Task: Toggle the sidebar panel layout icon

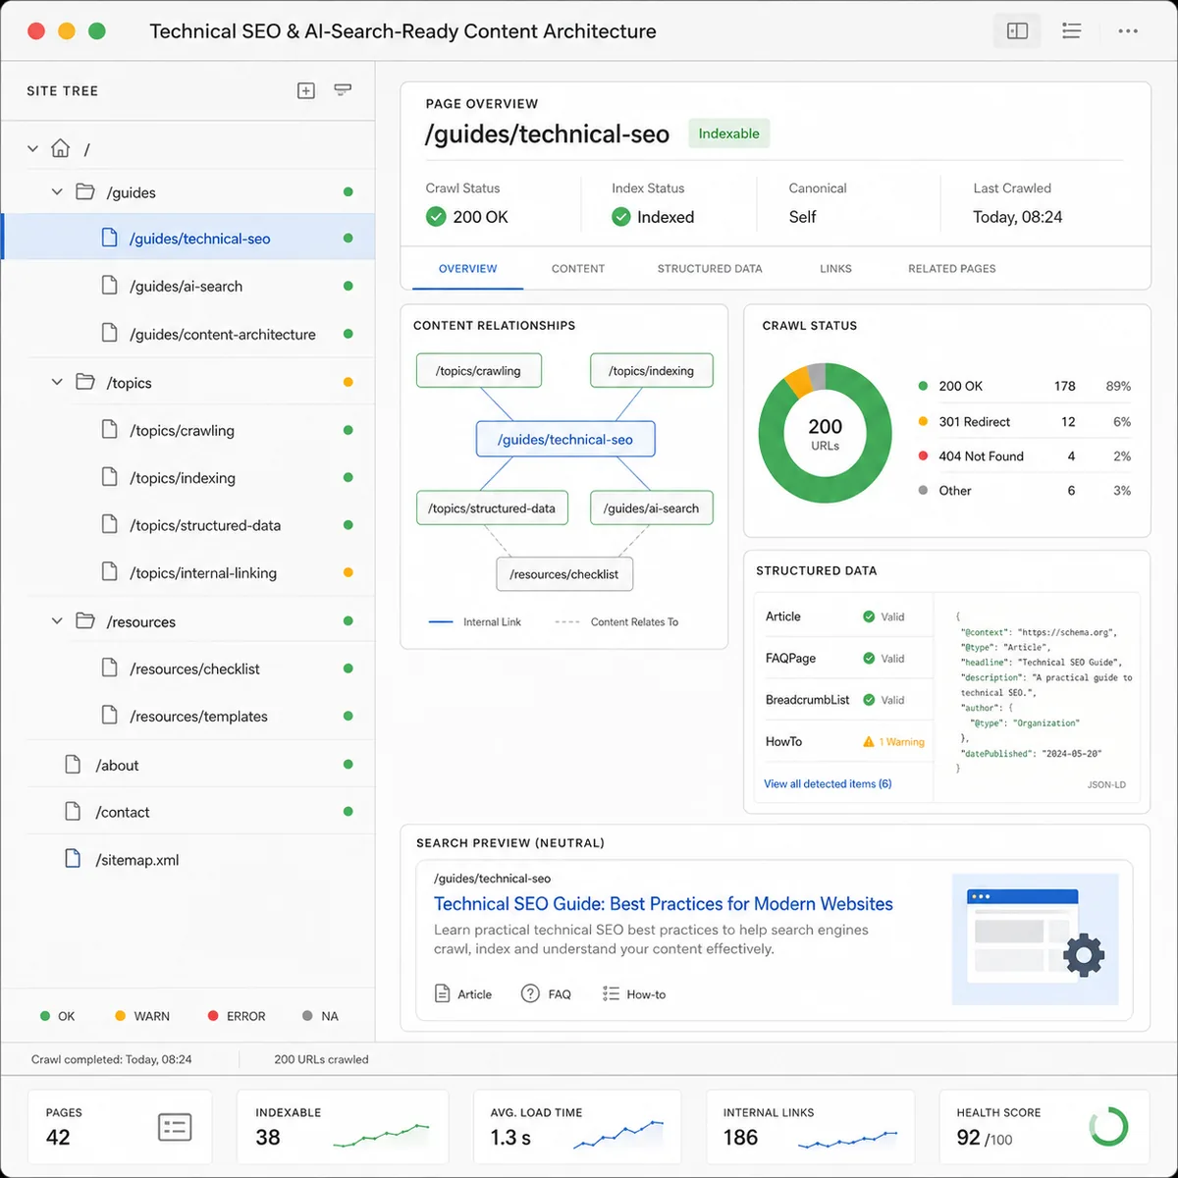Action: click(x=1018, y=31)
